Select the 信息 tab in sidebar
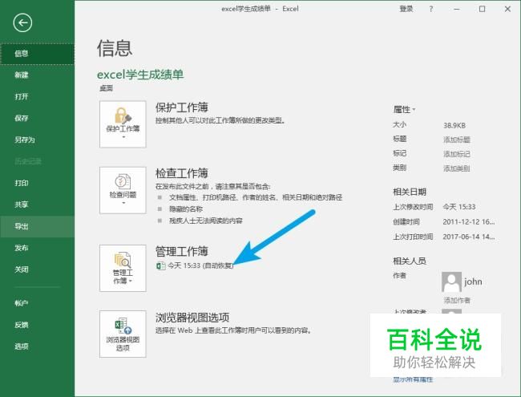This screenshot has width=521, height=397. [37, 54]
